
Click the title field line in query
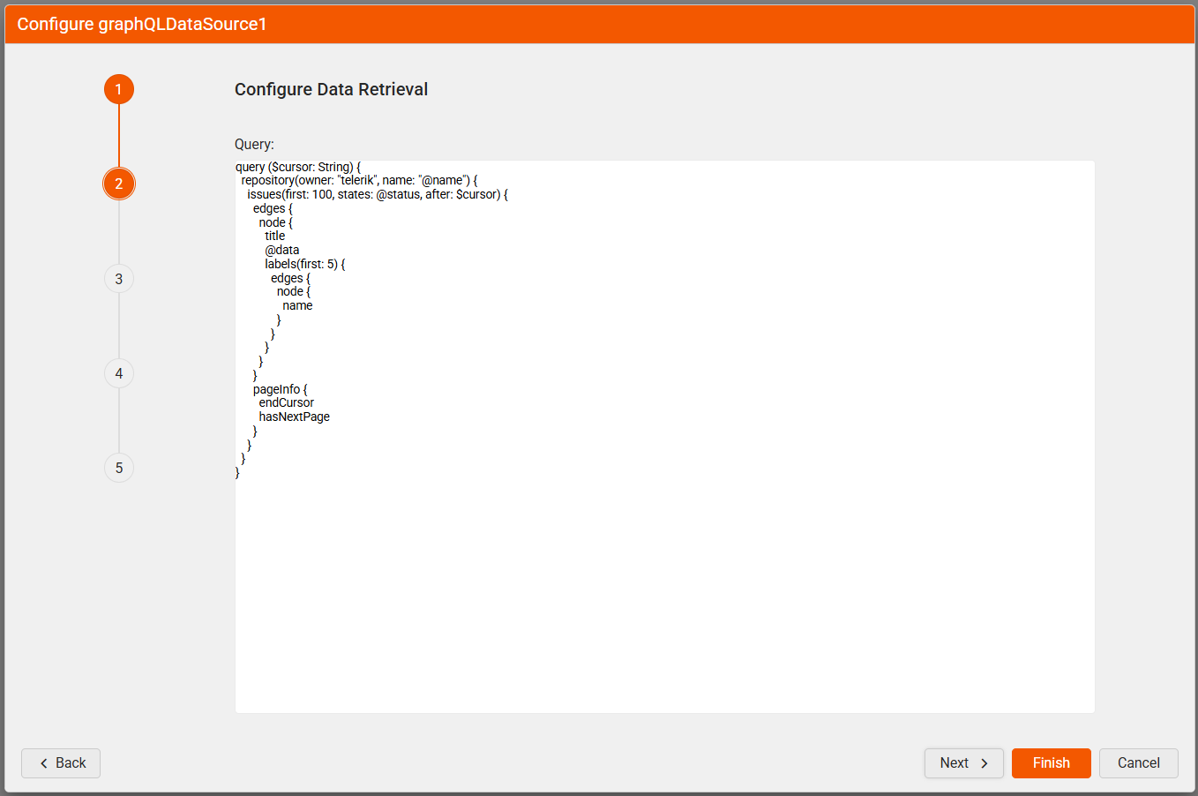click(x=274, y=236)
